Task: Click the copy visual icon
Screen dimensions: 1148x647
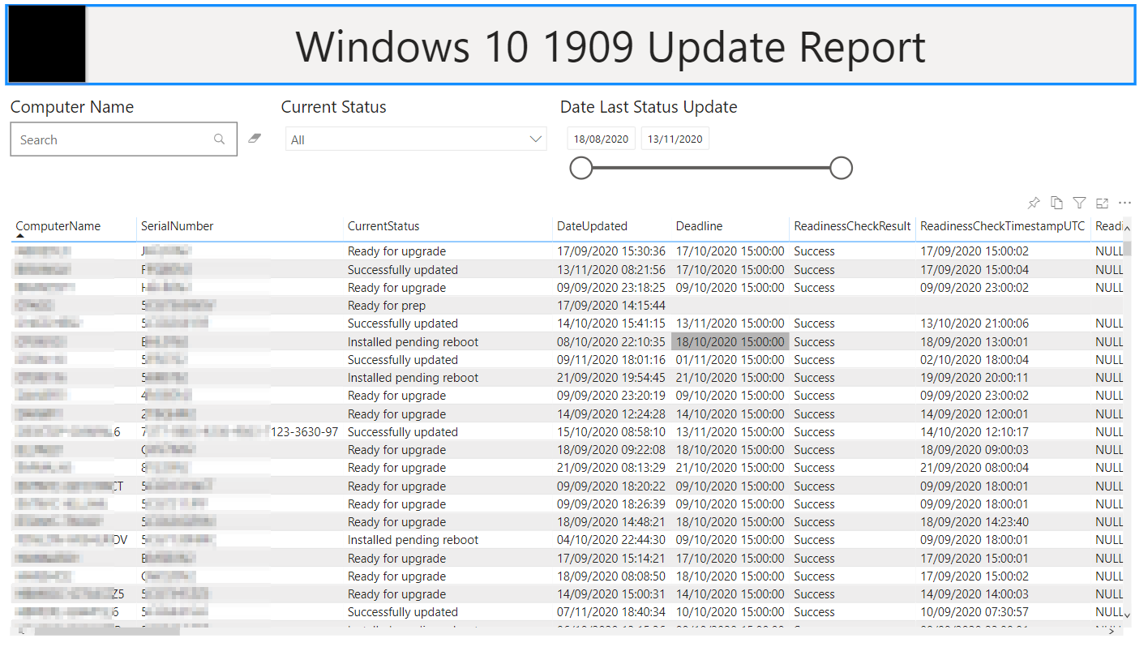Action: click(1056, 204)
